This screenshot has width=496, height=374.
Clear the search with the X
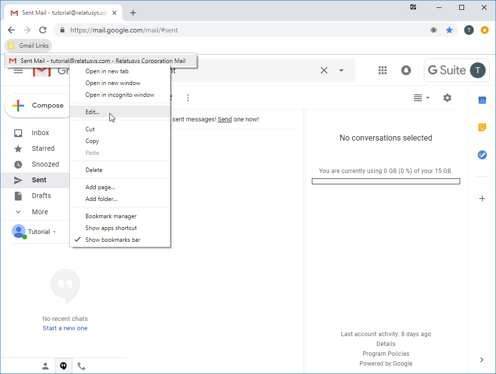click(x=324, y=70)
